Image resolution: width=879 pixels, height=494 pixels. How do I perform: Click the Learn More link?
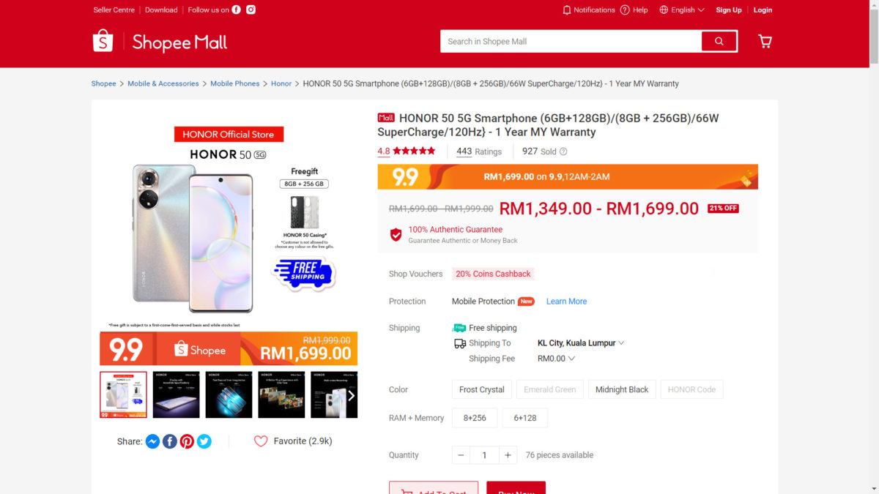point(566,302)
